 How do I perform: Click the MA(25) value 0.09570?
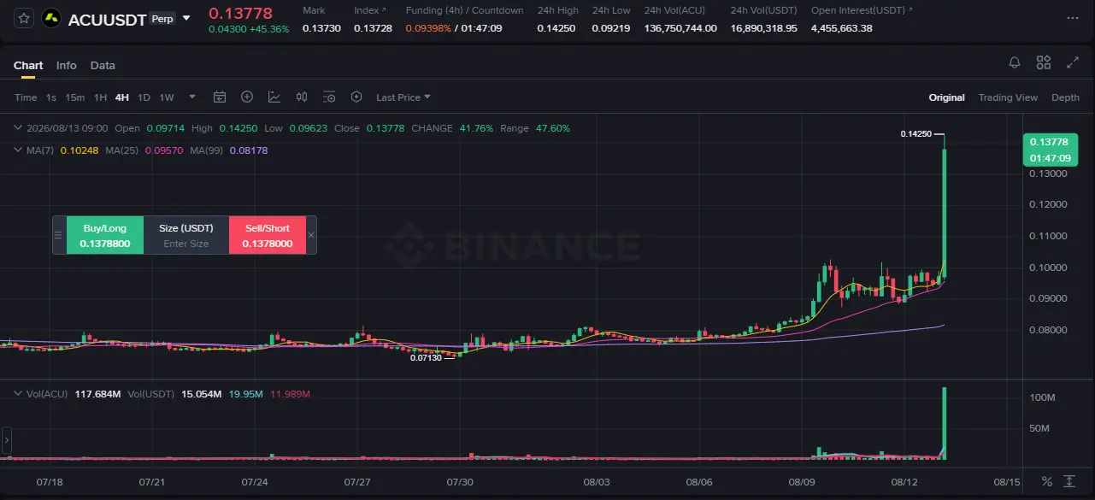162,150
